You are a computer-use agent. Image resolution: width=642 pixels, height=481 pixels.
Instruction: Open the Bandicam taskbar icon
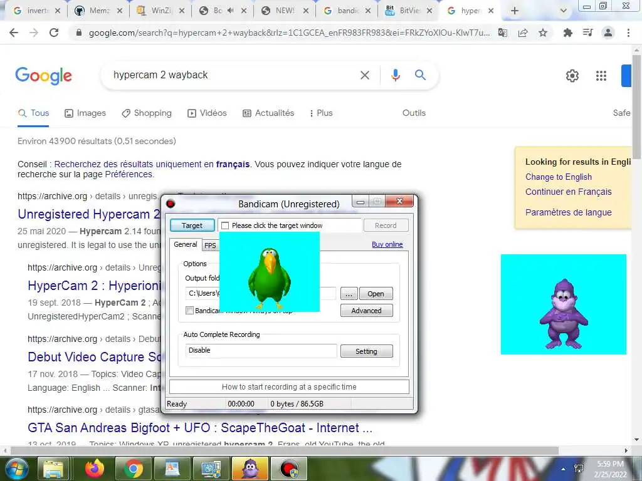[x=288, y=468]
